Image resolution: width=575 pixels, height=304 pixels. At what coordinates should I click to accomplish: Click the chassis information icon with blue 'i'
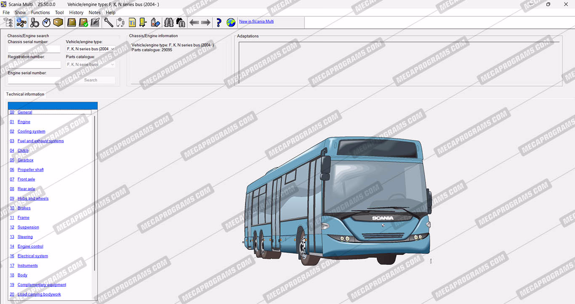coord(21,22)
